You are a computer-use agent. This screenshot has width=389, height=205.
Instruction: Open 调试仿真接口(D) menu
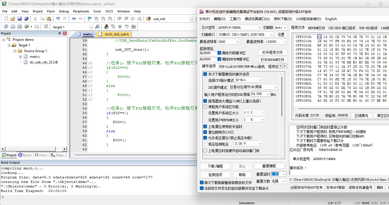[257, 19]
